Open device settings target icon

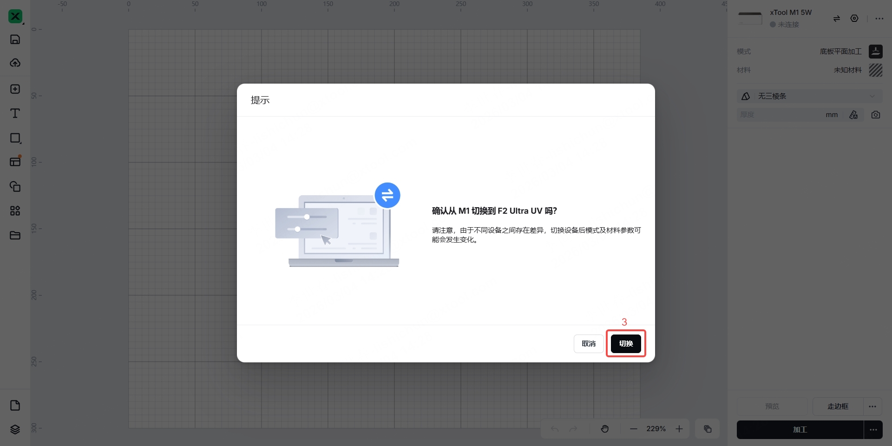coord(854,19)
